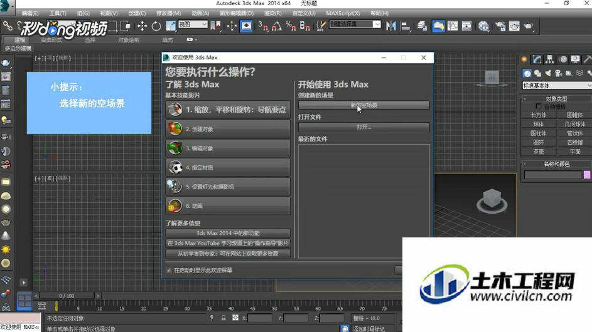Click the 新的空场景 button

click(364, 105)
